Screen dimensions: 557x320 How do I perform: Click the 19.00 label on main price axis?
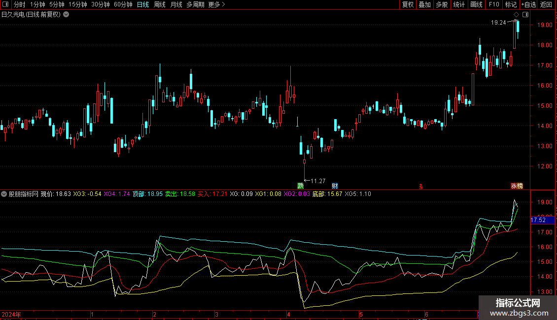click(545, 25)
